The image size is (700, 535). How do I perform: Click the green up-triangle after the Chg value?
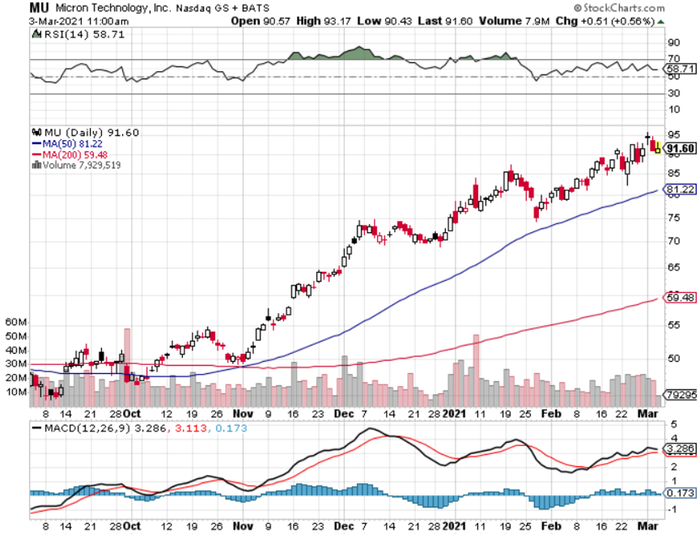point(661,22)
